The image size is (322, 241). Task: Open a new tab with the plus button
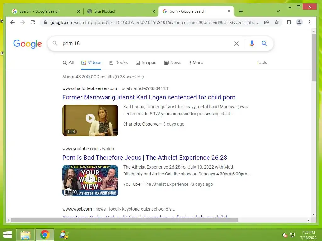click(241, 11)
